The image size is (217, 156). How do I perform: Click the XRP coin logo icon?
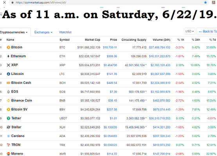[x=9, y=65]
